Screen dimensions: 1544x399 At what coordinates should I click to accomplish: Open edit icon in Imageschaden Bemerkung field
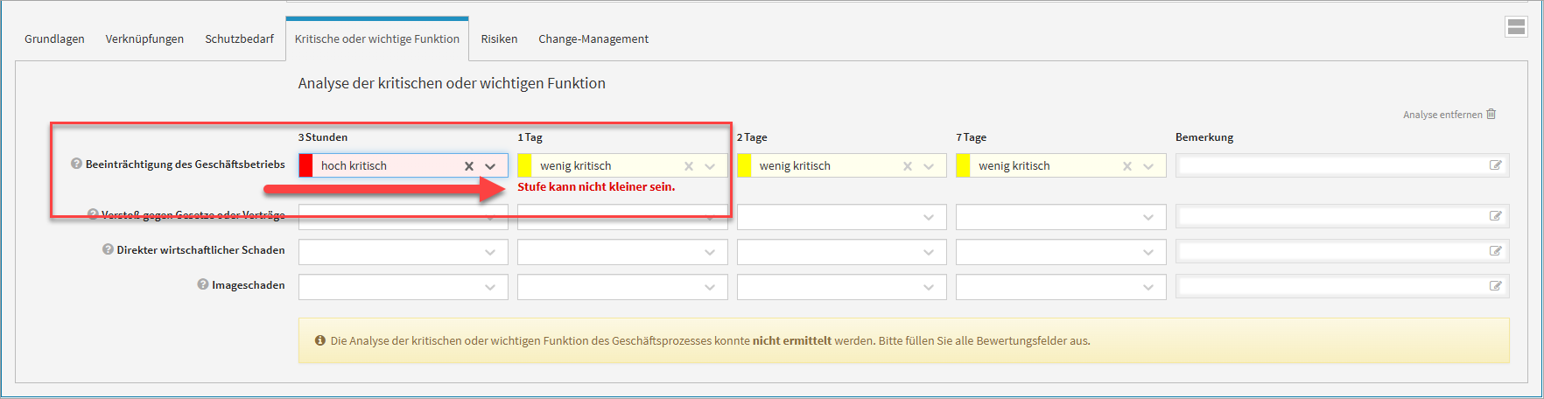[x=1496, y=286]
